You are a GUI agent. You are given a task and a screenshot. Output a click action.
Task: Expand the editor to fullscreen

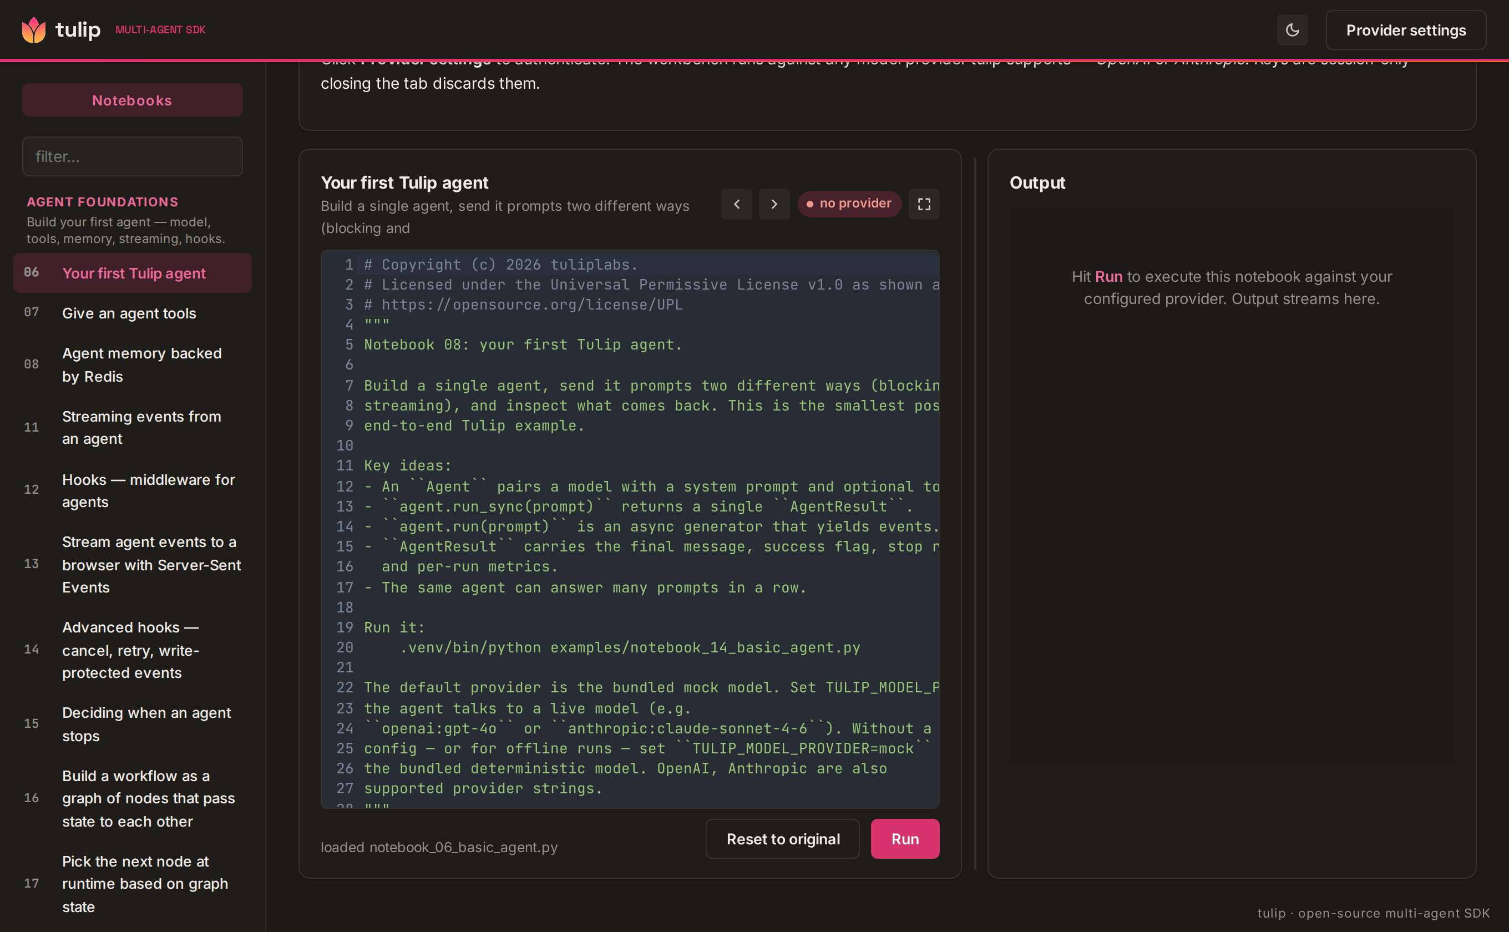923,204
